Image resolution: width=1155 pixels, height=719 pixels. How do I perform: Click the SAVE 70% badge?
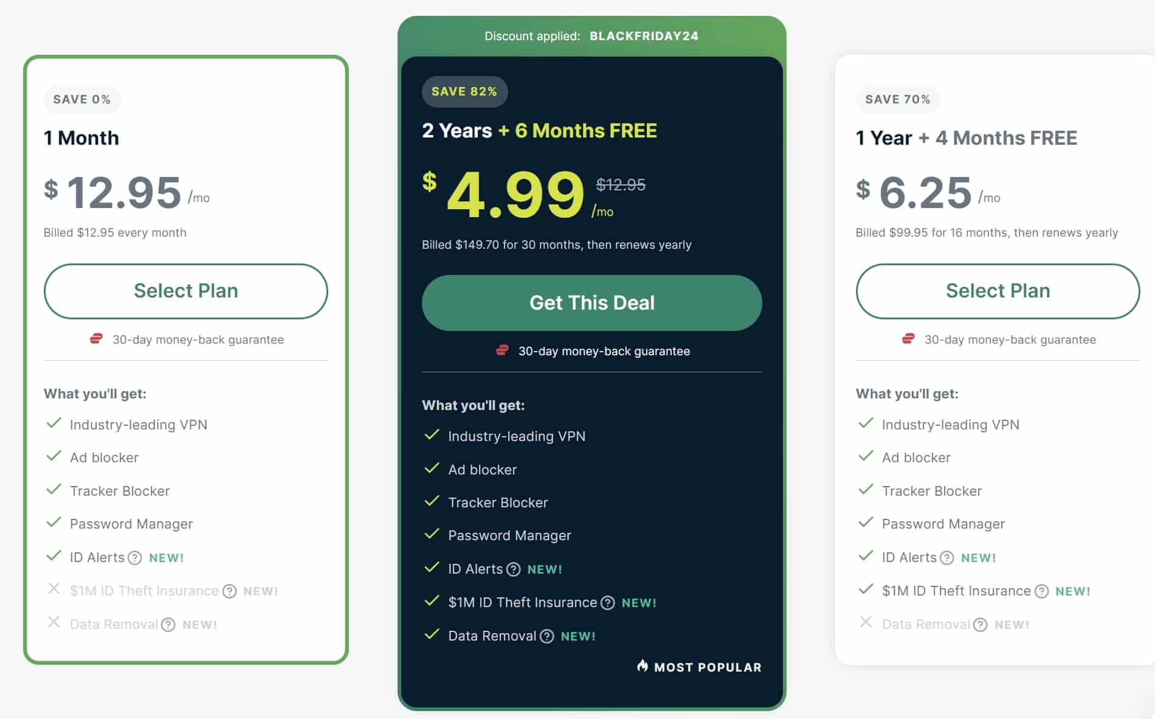click(898, 100)
